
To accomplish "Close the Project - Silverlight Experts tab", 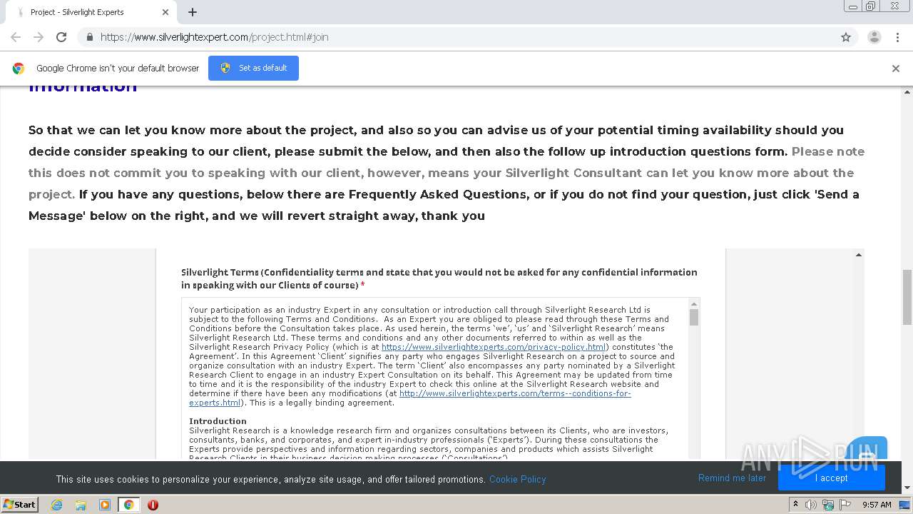I will (165, 12).
